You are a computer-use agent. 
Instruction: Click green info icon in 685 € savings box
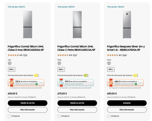(x=136, y=84)
